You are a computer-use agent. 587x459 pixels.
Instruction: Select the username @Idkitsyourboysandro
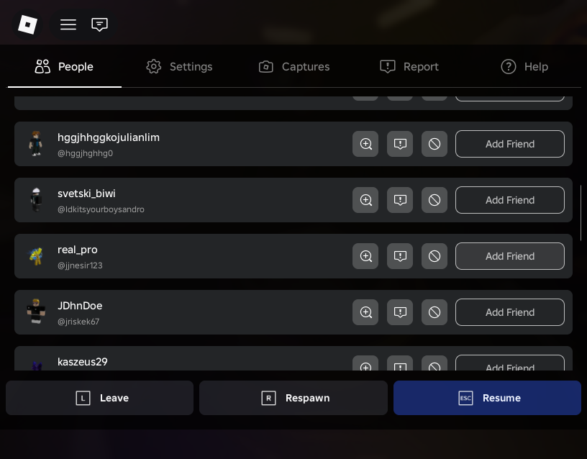pos(101,209)
